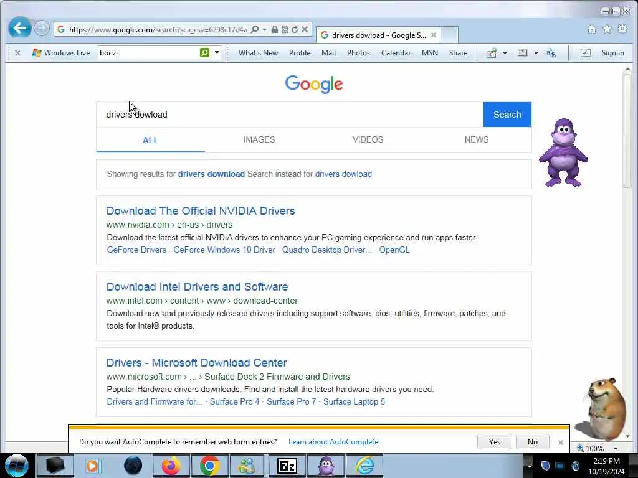Click Learn about AutoComplete link
The height and width of the screenshot is (478, 638).
(333, 442)
